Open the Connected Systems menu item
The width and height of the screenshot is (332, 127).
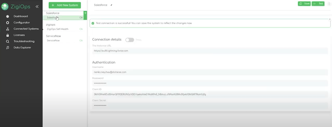[x=26, y=29]
